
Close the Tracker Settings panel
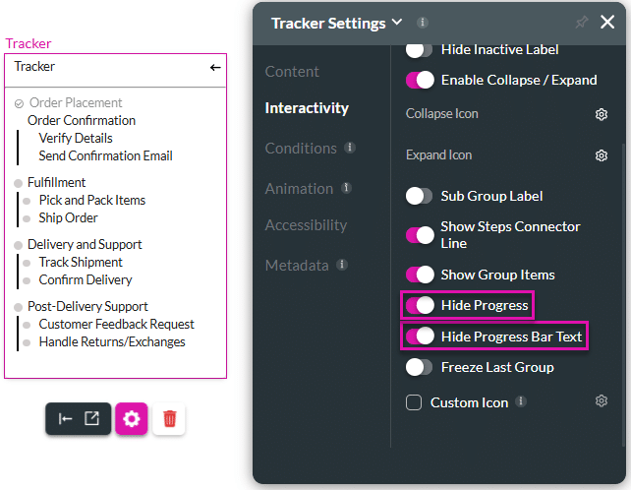click(x=607, y=22)
